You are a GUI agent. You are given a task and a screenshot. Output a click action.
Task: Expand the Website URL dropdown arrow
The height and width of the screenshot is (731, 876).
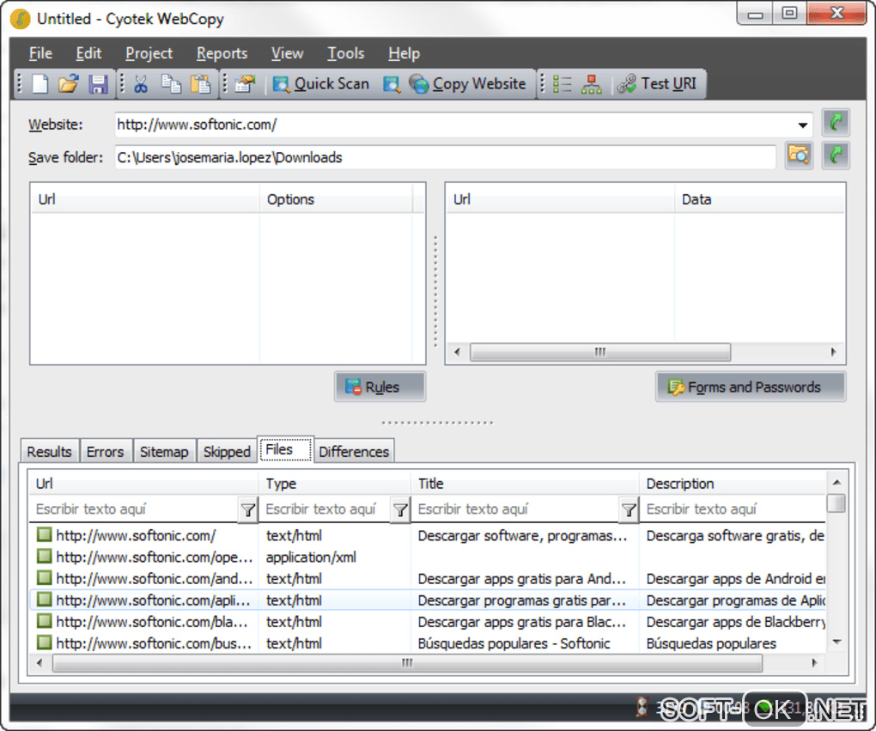point(803,125)
